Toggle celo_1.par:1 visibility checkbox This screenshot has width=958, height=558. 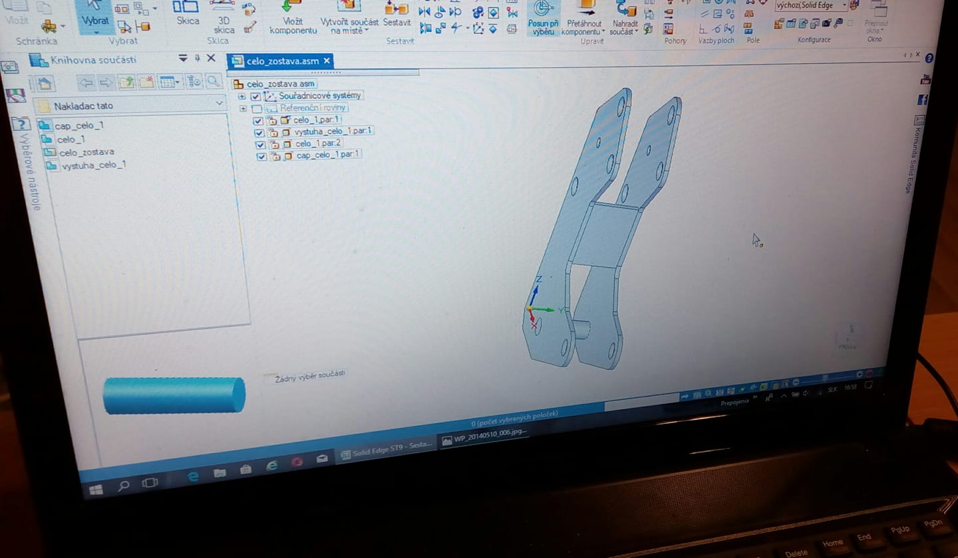point(258,121)
